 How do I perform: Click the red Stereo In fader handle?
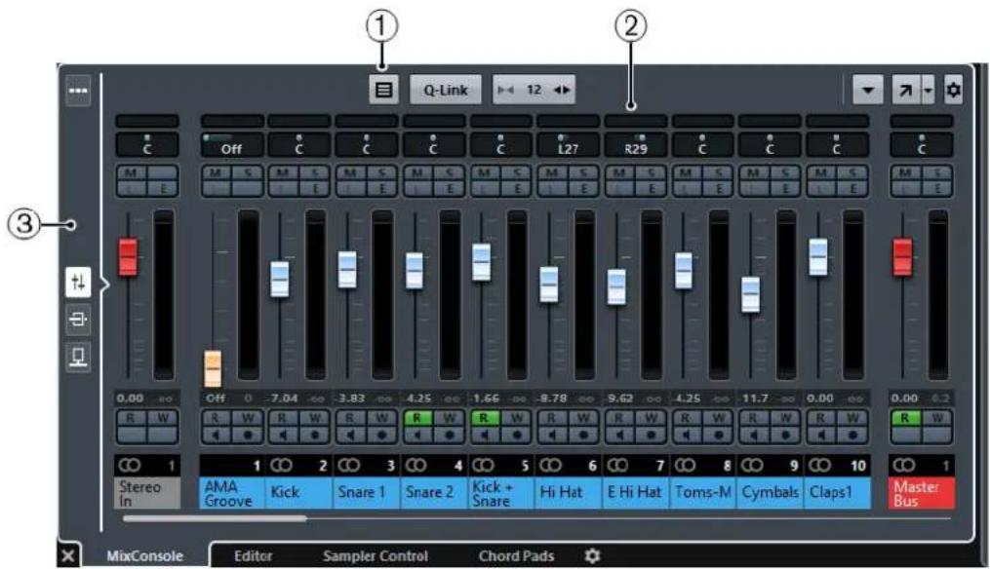pyautogui.click(x=128, y=257)
